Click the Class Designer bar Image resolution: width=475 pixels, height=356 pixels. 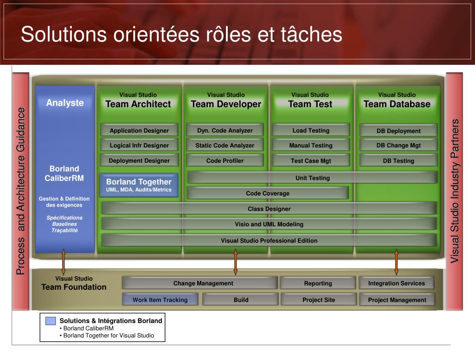click(x=269, y=209)
